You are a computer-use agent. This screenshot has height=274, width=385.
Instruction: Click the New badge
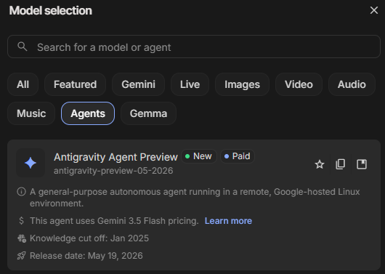199,156
